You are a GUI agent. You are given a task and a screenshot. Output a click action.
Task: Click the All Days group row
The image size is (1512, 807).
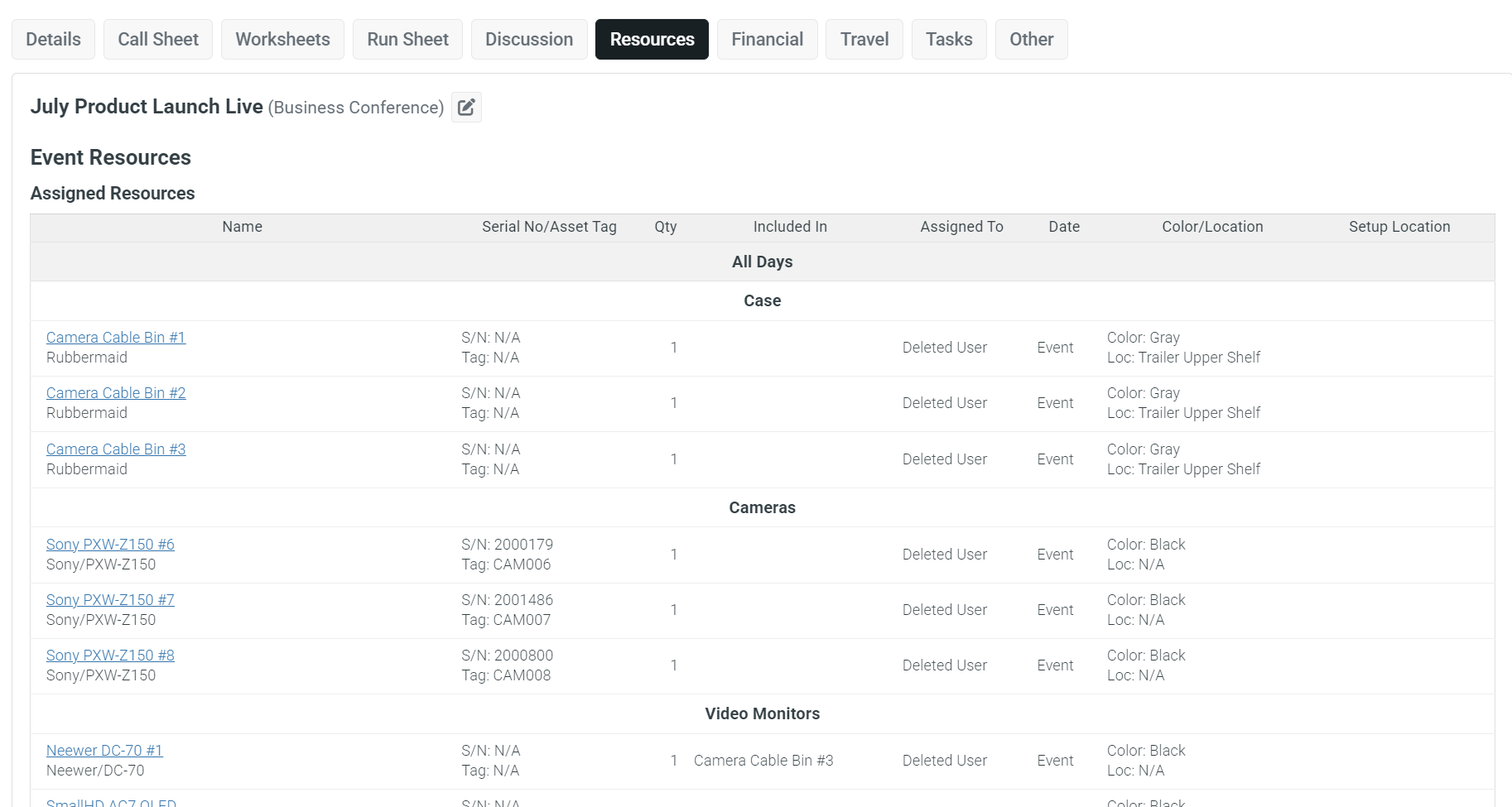point(763,262)
